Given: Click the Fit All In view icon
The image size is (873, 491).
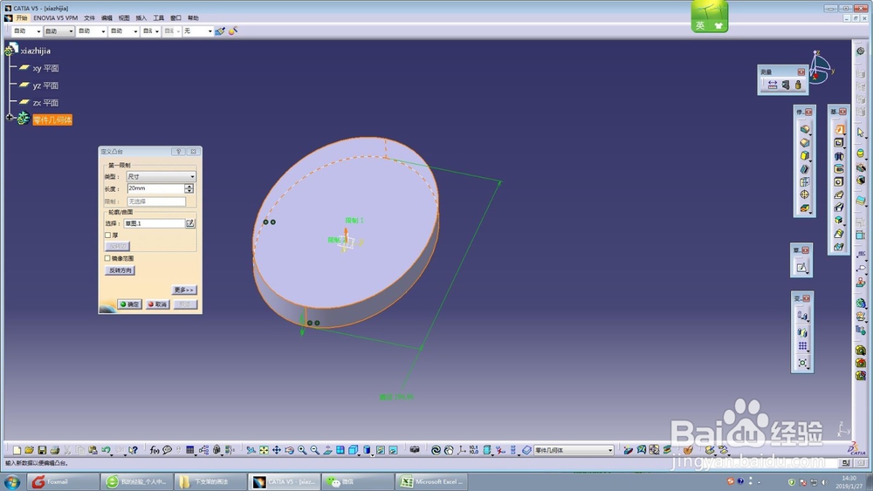Looking at the screenshot, I should click(x=264, y=450).
